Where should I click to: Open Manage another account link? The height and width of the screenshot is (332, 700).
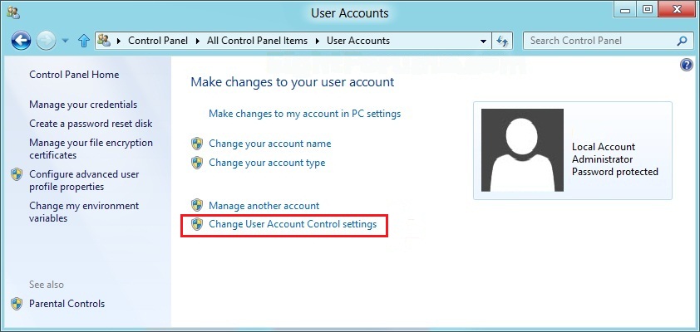264,205
